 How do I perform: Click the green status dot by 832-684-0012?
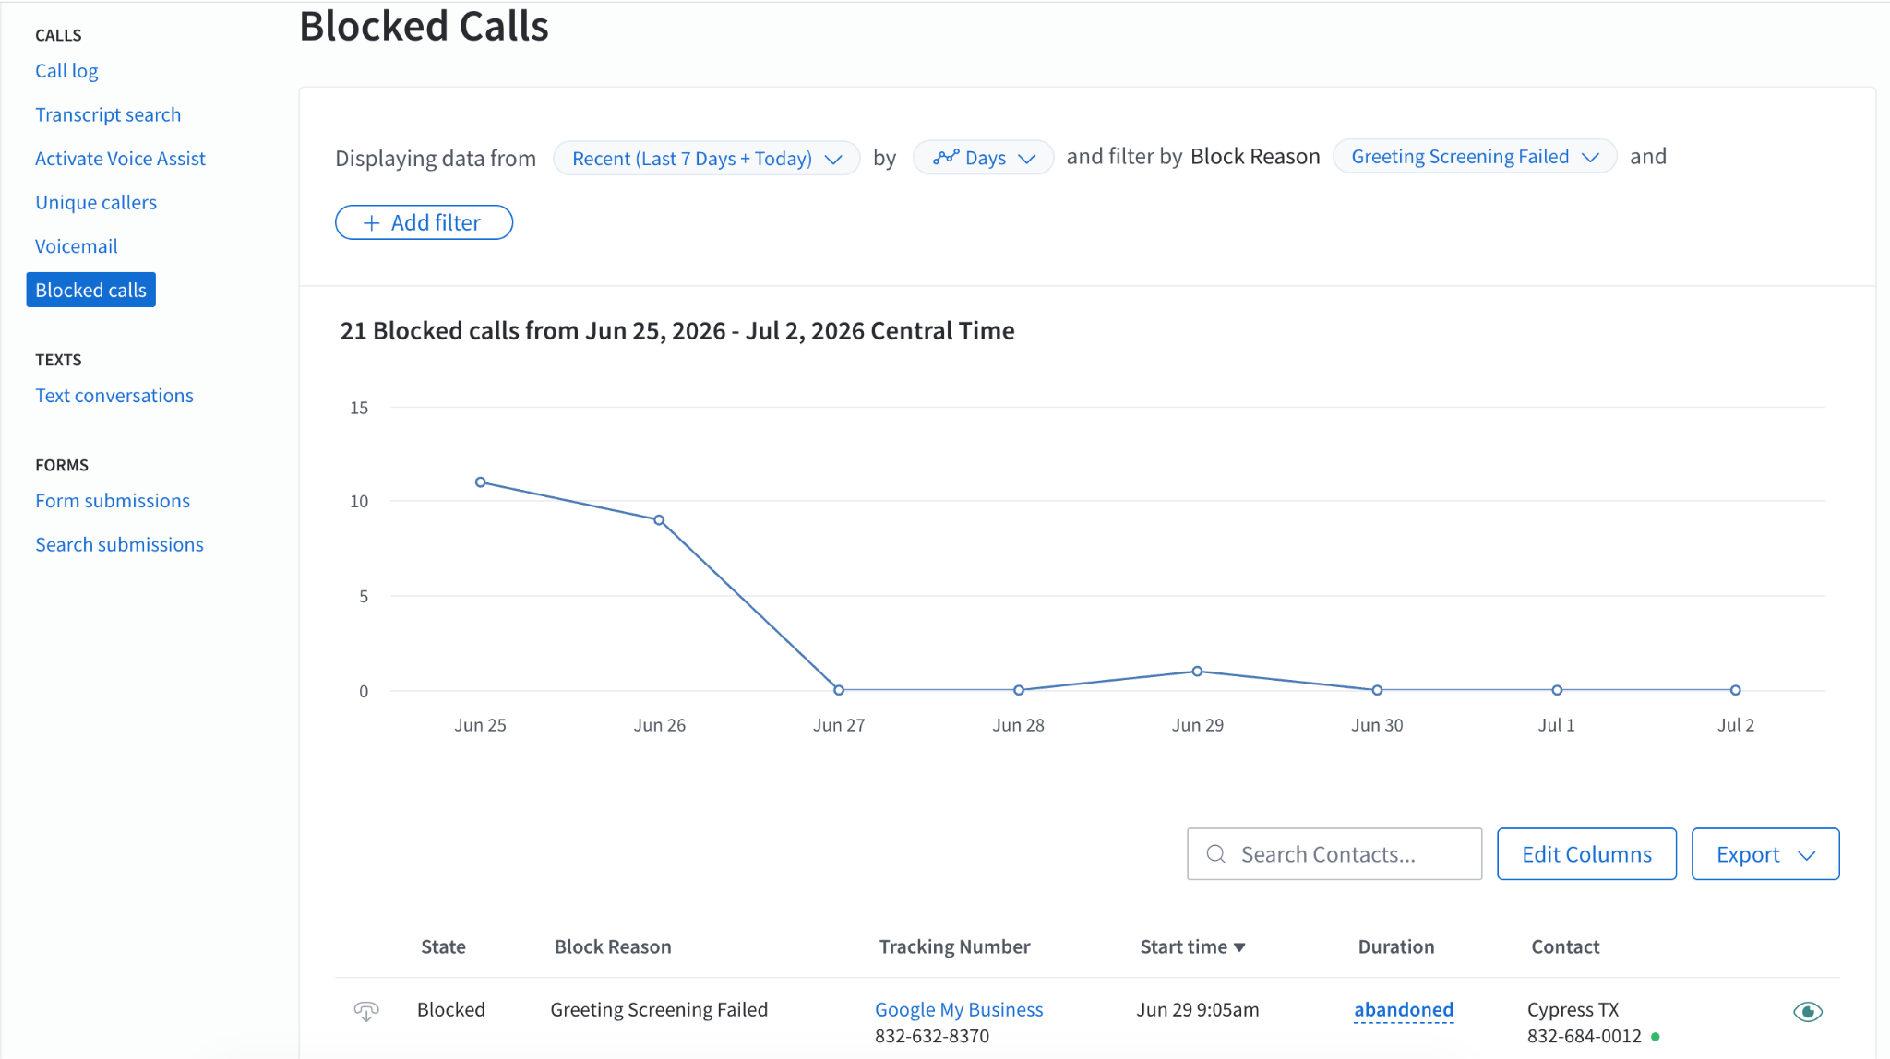pyautogui.click(x=1656, y=1037)
